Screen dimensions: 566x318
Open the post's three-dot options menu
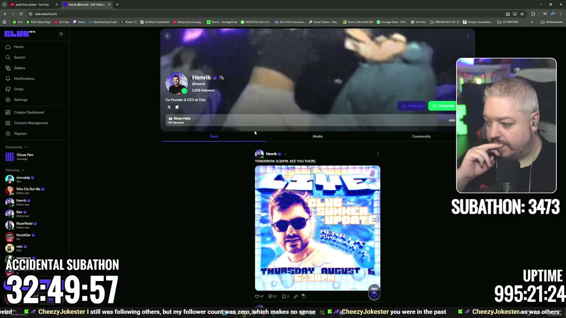[x=378, y=154]
